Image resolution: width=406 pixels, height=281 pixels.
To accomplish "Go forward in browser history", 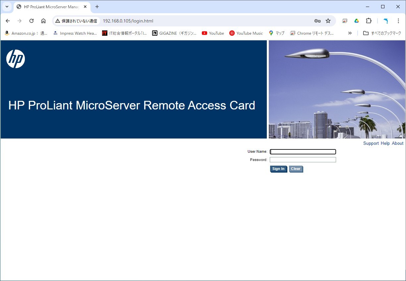I will point(20,21).
